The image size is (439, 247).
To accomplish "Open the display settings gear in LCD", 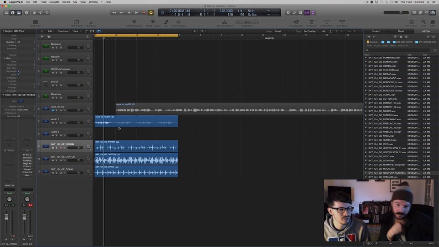I will pyautogui.click(x=162, y=13).
